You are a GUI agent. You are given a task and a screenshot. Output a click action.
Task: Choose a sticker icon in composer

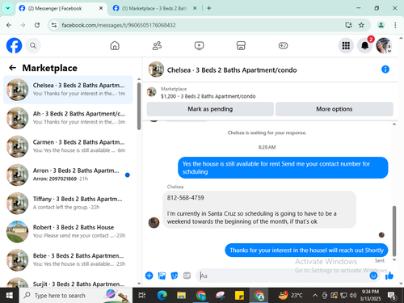pos(175,276)
